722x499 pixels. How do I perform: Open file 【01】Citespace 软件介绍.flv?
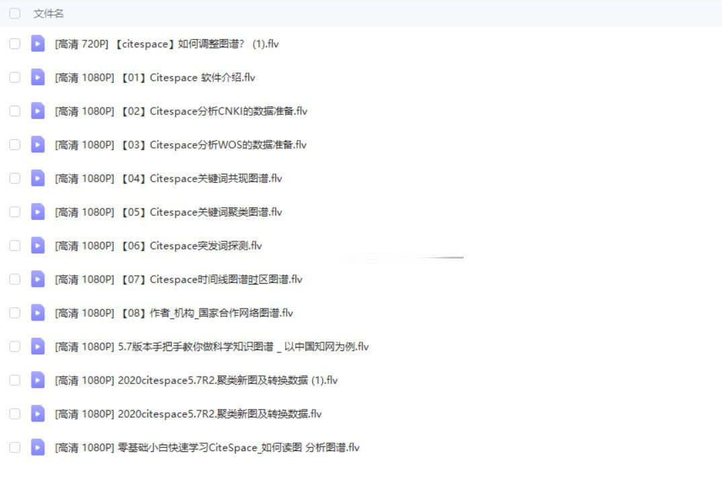[155, 77]
